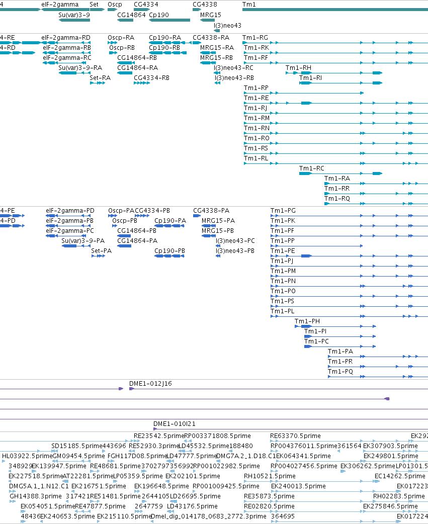This screenshot has width=428, height=524.
Task: Click the CG14864 gene label
Action: (131, 15)
